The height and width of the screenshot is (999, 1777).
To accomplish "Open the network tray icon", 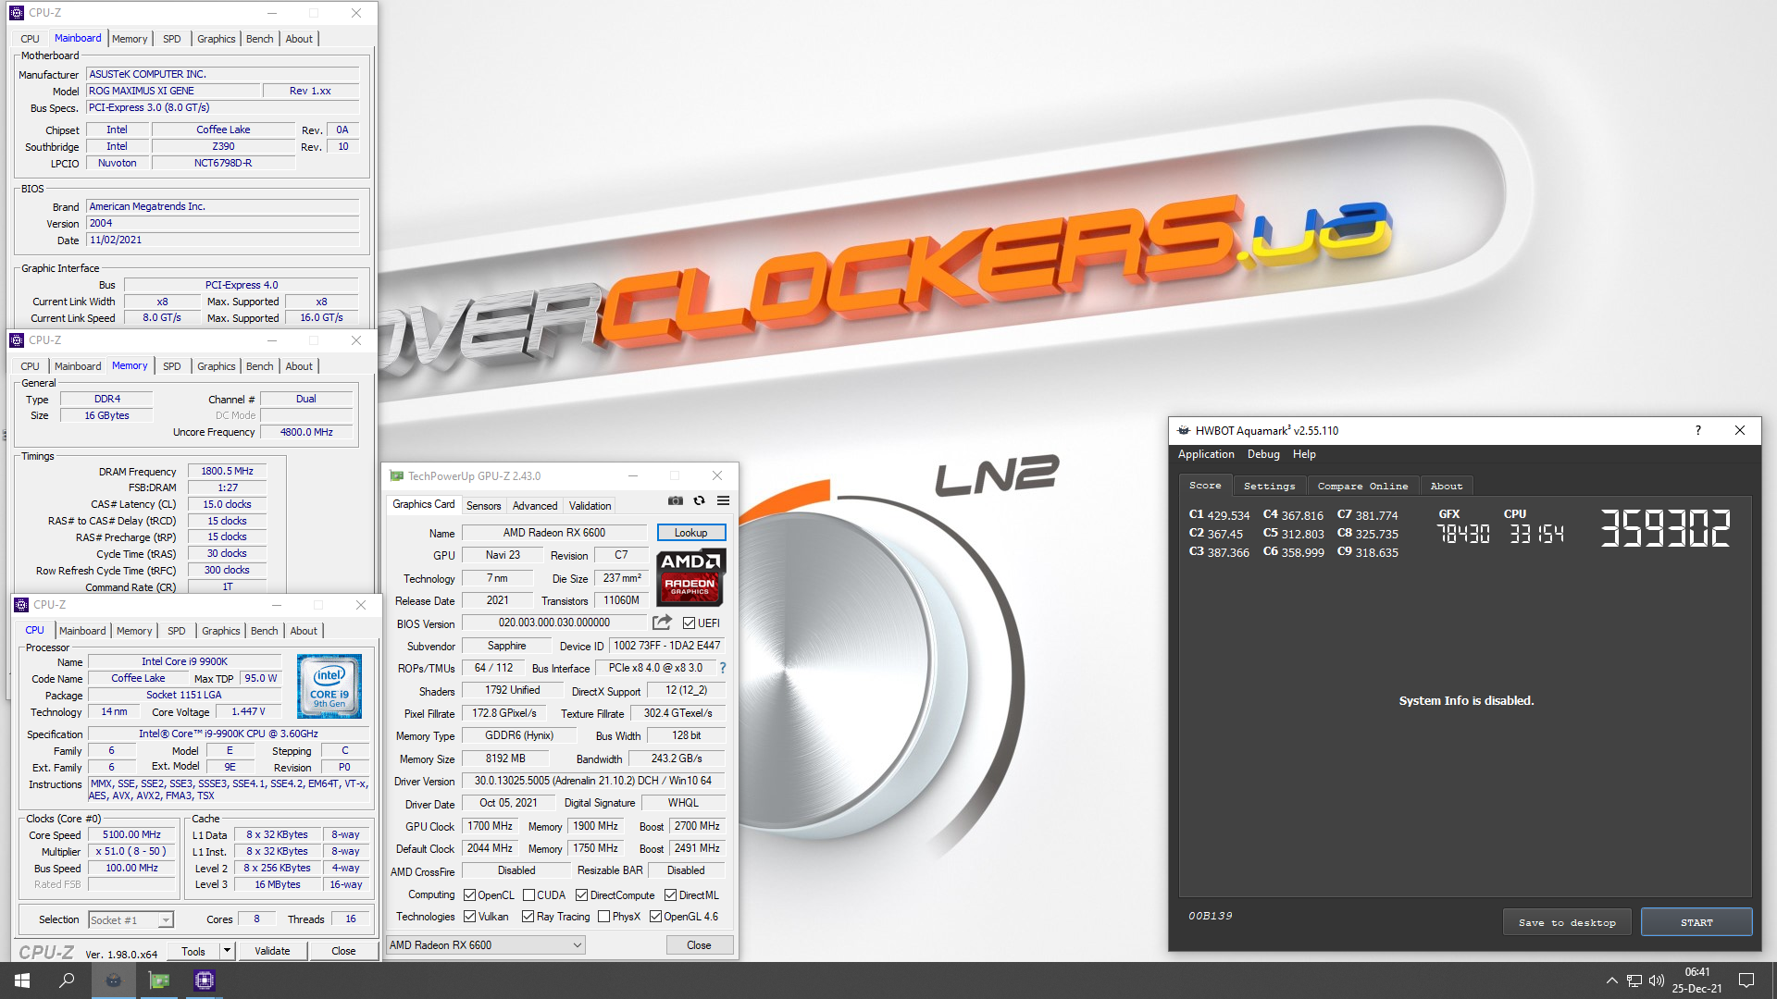I will pyautogui.click(x=1634, y=980).
